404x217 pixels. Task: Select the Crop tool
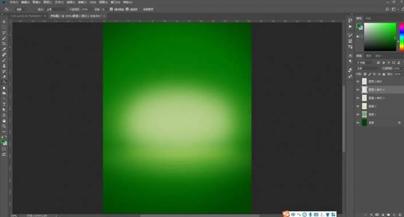click(x=4, y=44)
